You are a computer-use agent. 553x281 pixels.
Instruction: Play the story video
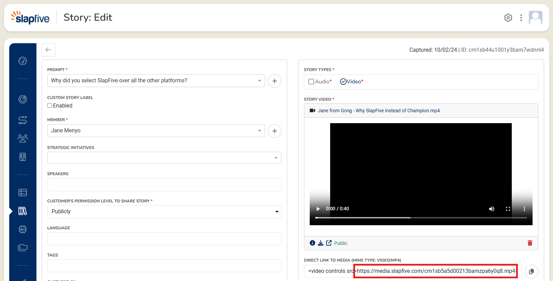[x=318, y=209]
